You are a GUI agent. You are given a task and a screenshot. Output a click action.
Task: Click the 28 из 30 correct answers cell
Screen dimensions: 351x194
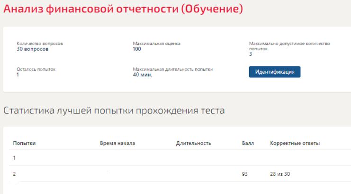click(x=280, y=174)
